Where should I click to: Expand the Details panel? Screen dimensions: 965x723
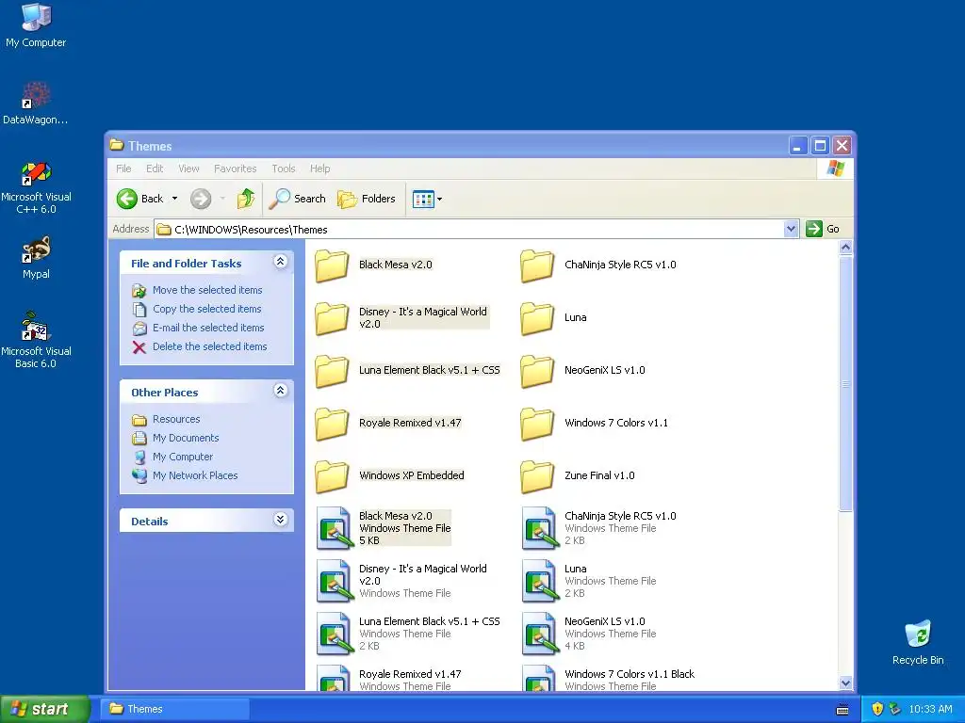(x=281, y=520)
